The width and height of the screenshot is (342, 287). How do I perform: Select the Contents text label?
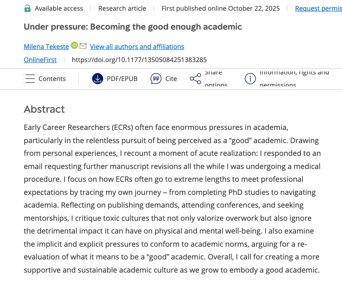(52, 79)
